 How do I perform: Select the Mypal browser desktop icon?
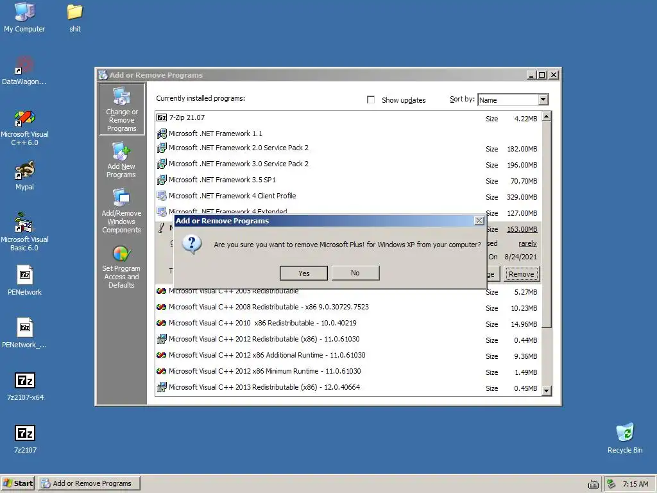pos(24,175)
